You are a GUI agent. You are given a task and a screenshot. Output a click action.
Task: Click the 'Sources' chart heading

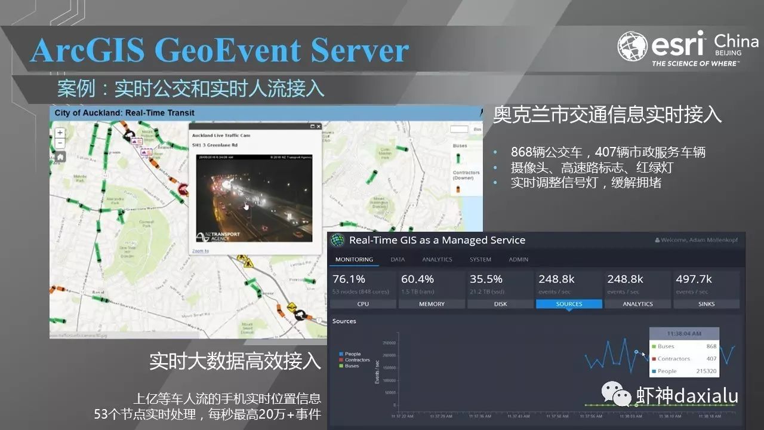(344, 321)
